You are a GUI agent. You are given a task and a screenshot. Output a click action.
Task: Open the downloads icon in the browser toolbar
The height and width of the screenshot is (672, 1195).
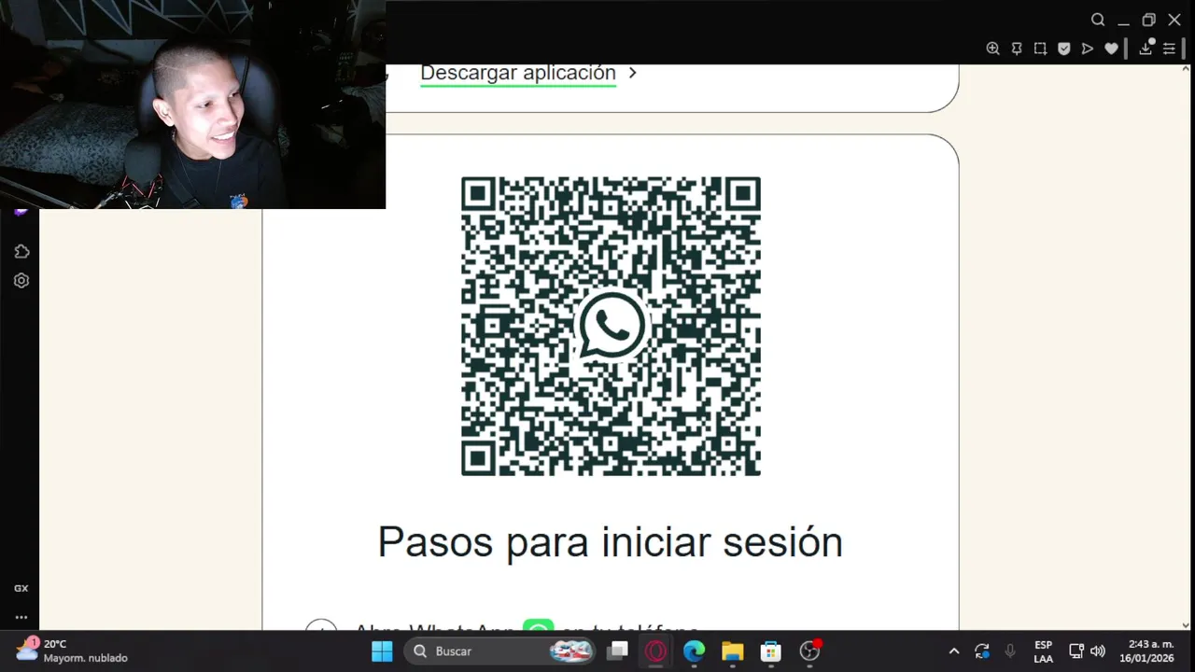[1146, 48]
